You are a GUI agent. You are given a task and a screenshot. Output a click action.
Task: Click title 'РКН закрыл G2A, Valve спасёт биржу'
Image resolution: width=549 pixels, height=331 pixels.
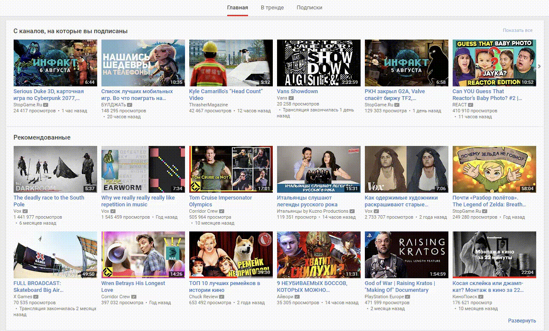(x=395, y=95)
